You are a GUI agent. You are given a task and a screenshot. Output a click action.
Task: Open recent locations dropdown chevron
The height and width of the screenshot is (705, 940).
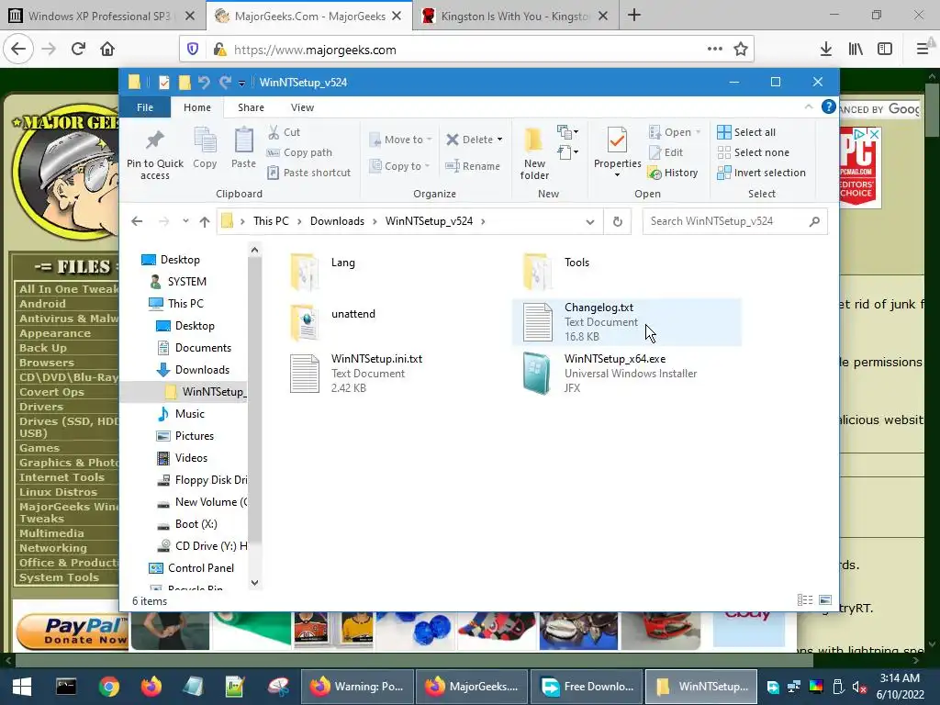point(185,221)
